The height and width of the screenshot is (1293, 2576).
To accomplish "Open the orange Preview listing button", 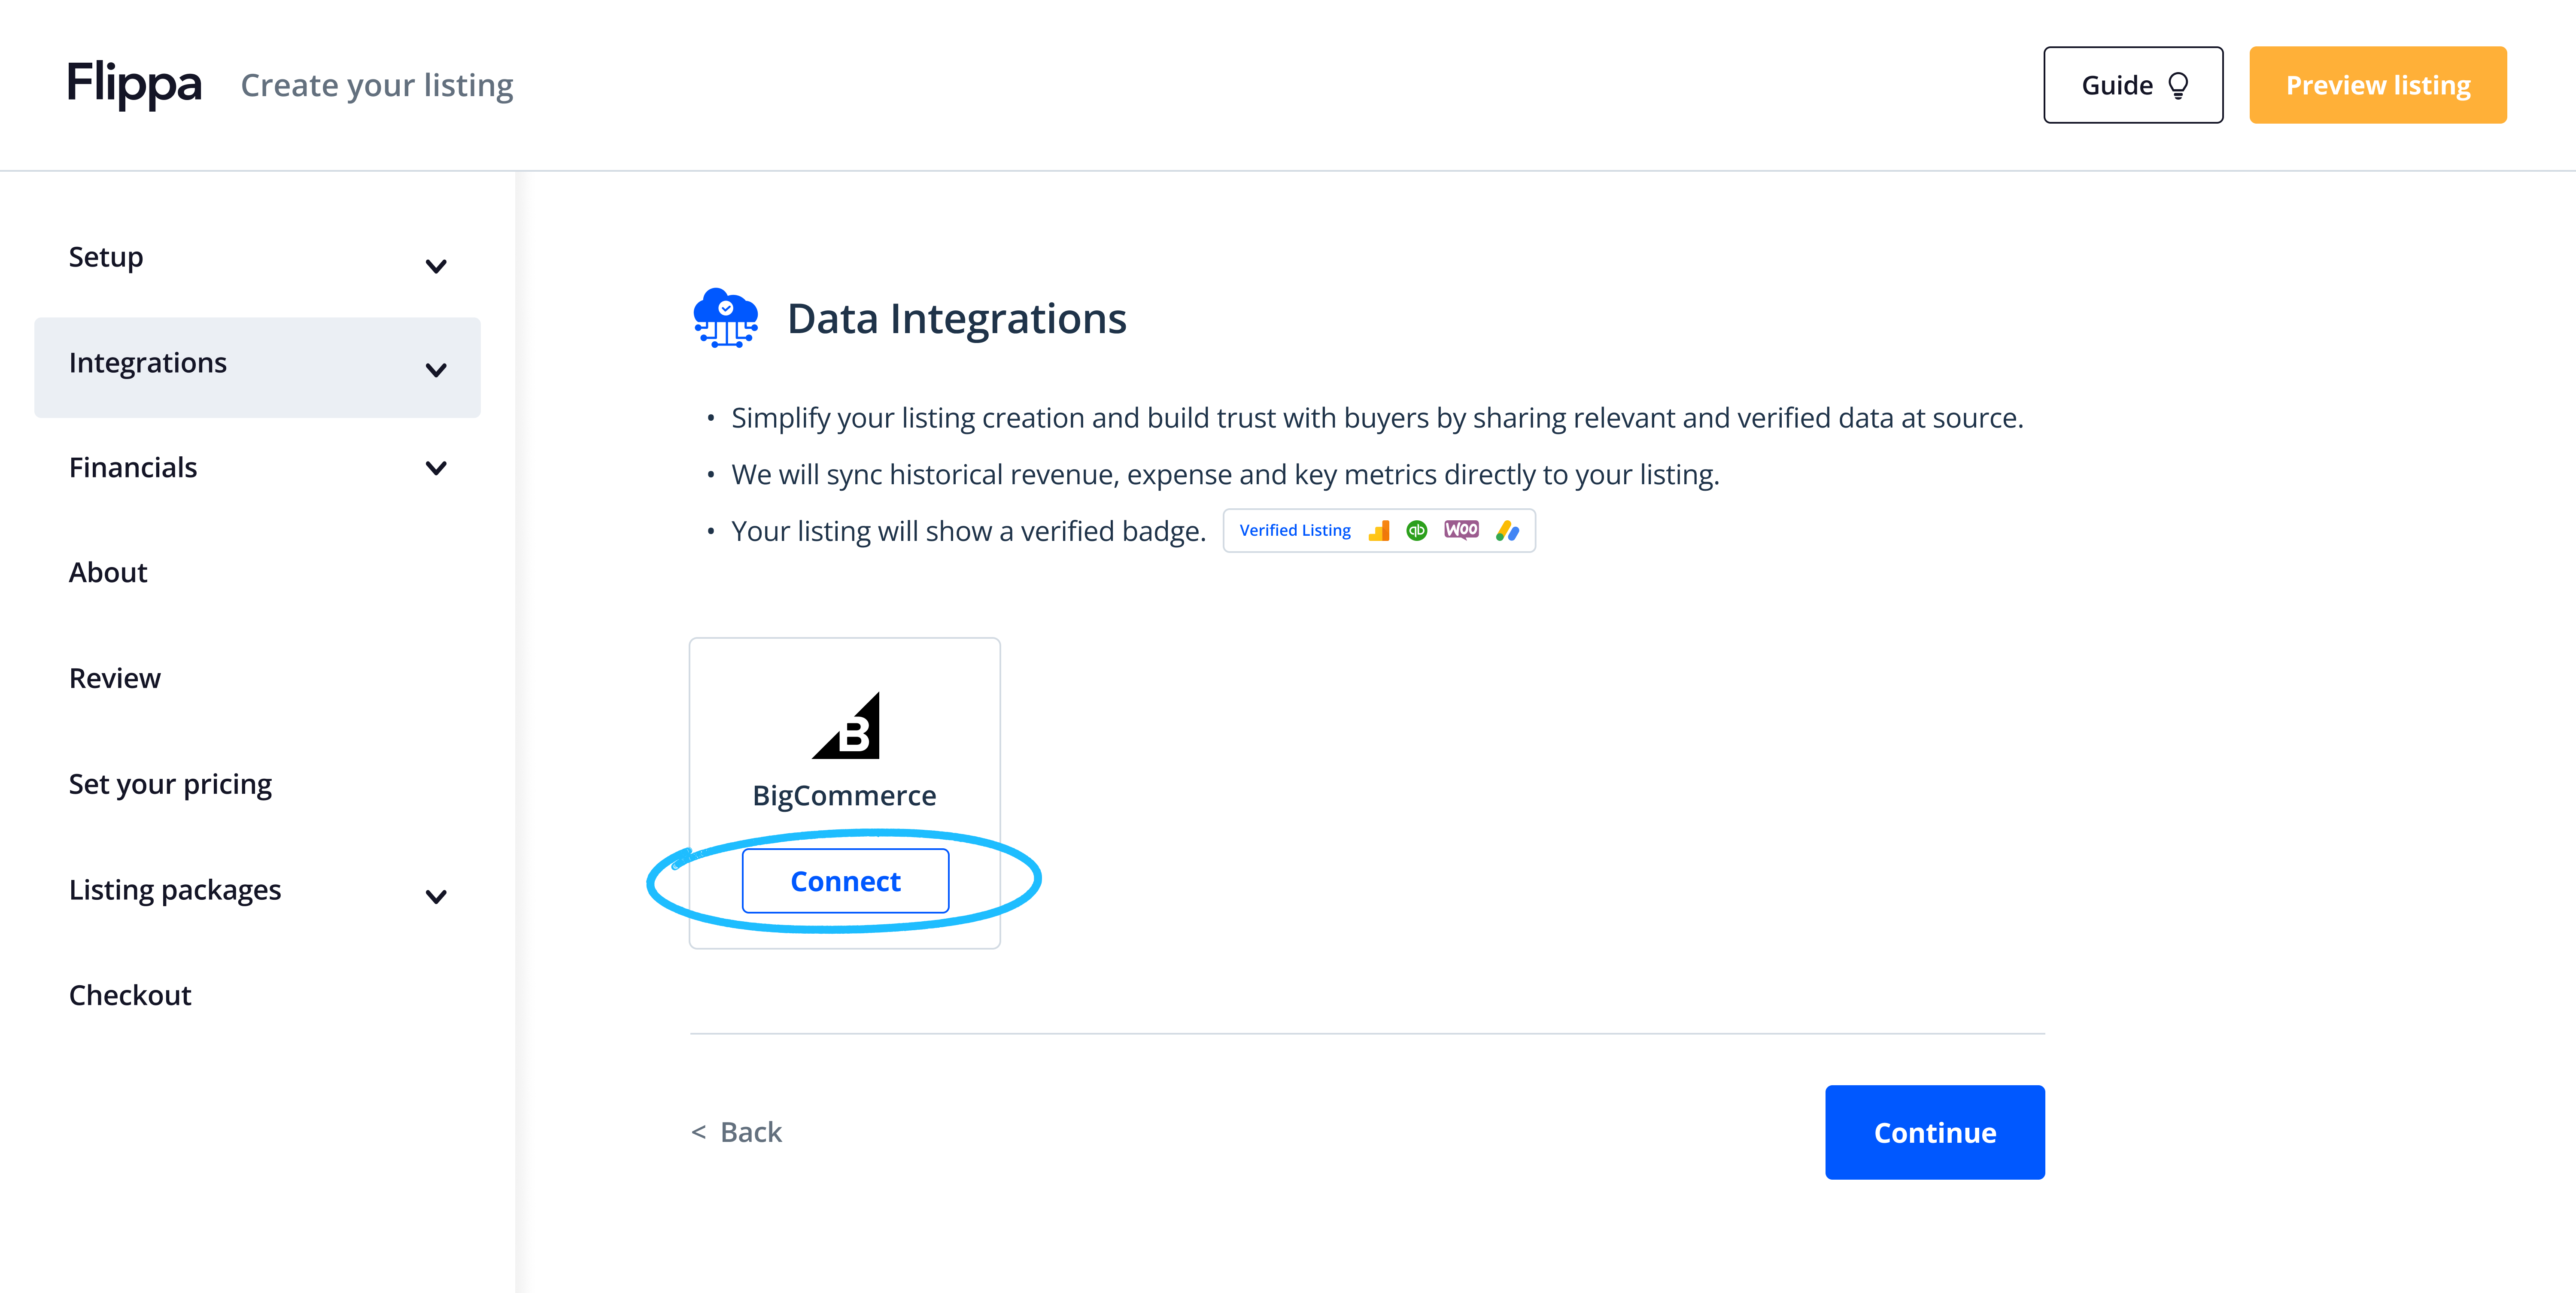I will [2378, 85].
